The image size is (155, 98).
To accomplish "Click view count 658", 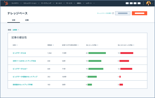I will point(49,61).
